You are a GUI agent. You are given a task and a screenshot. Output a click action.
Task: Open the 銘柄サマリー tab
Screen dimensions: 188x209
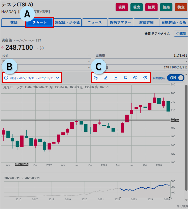tap(120, 22)
